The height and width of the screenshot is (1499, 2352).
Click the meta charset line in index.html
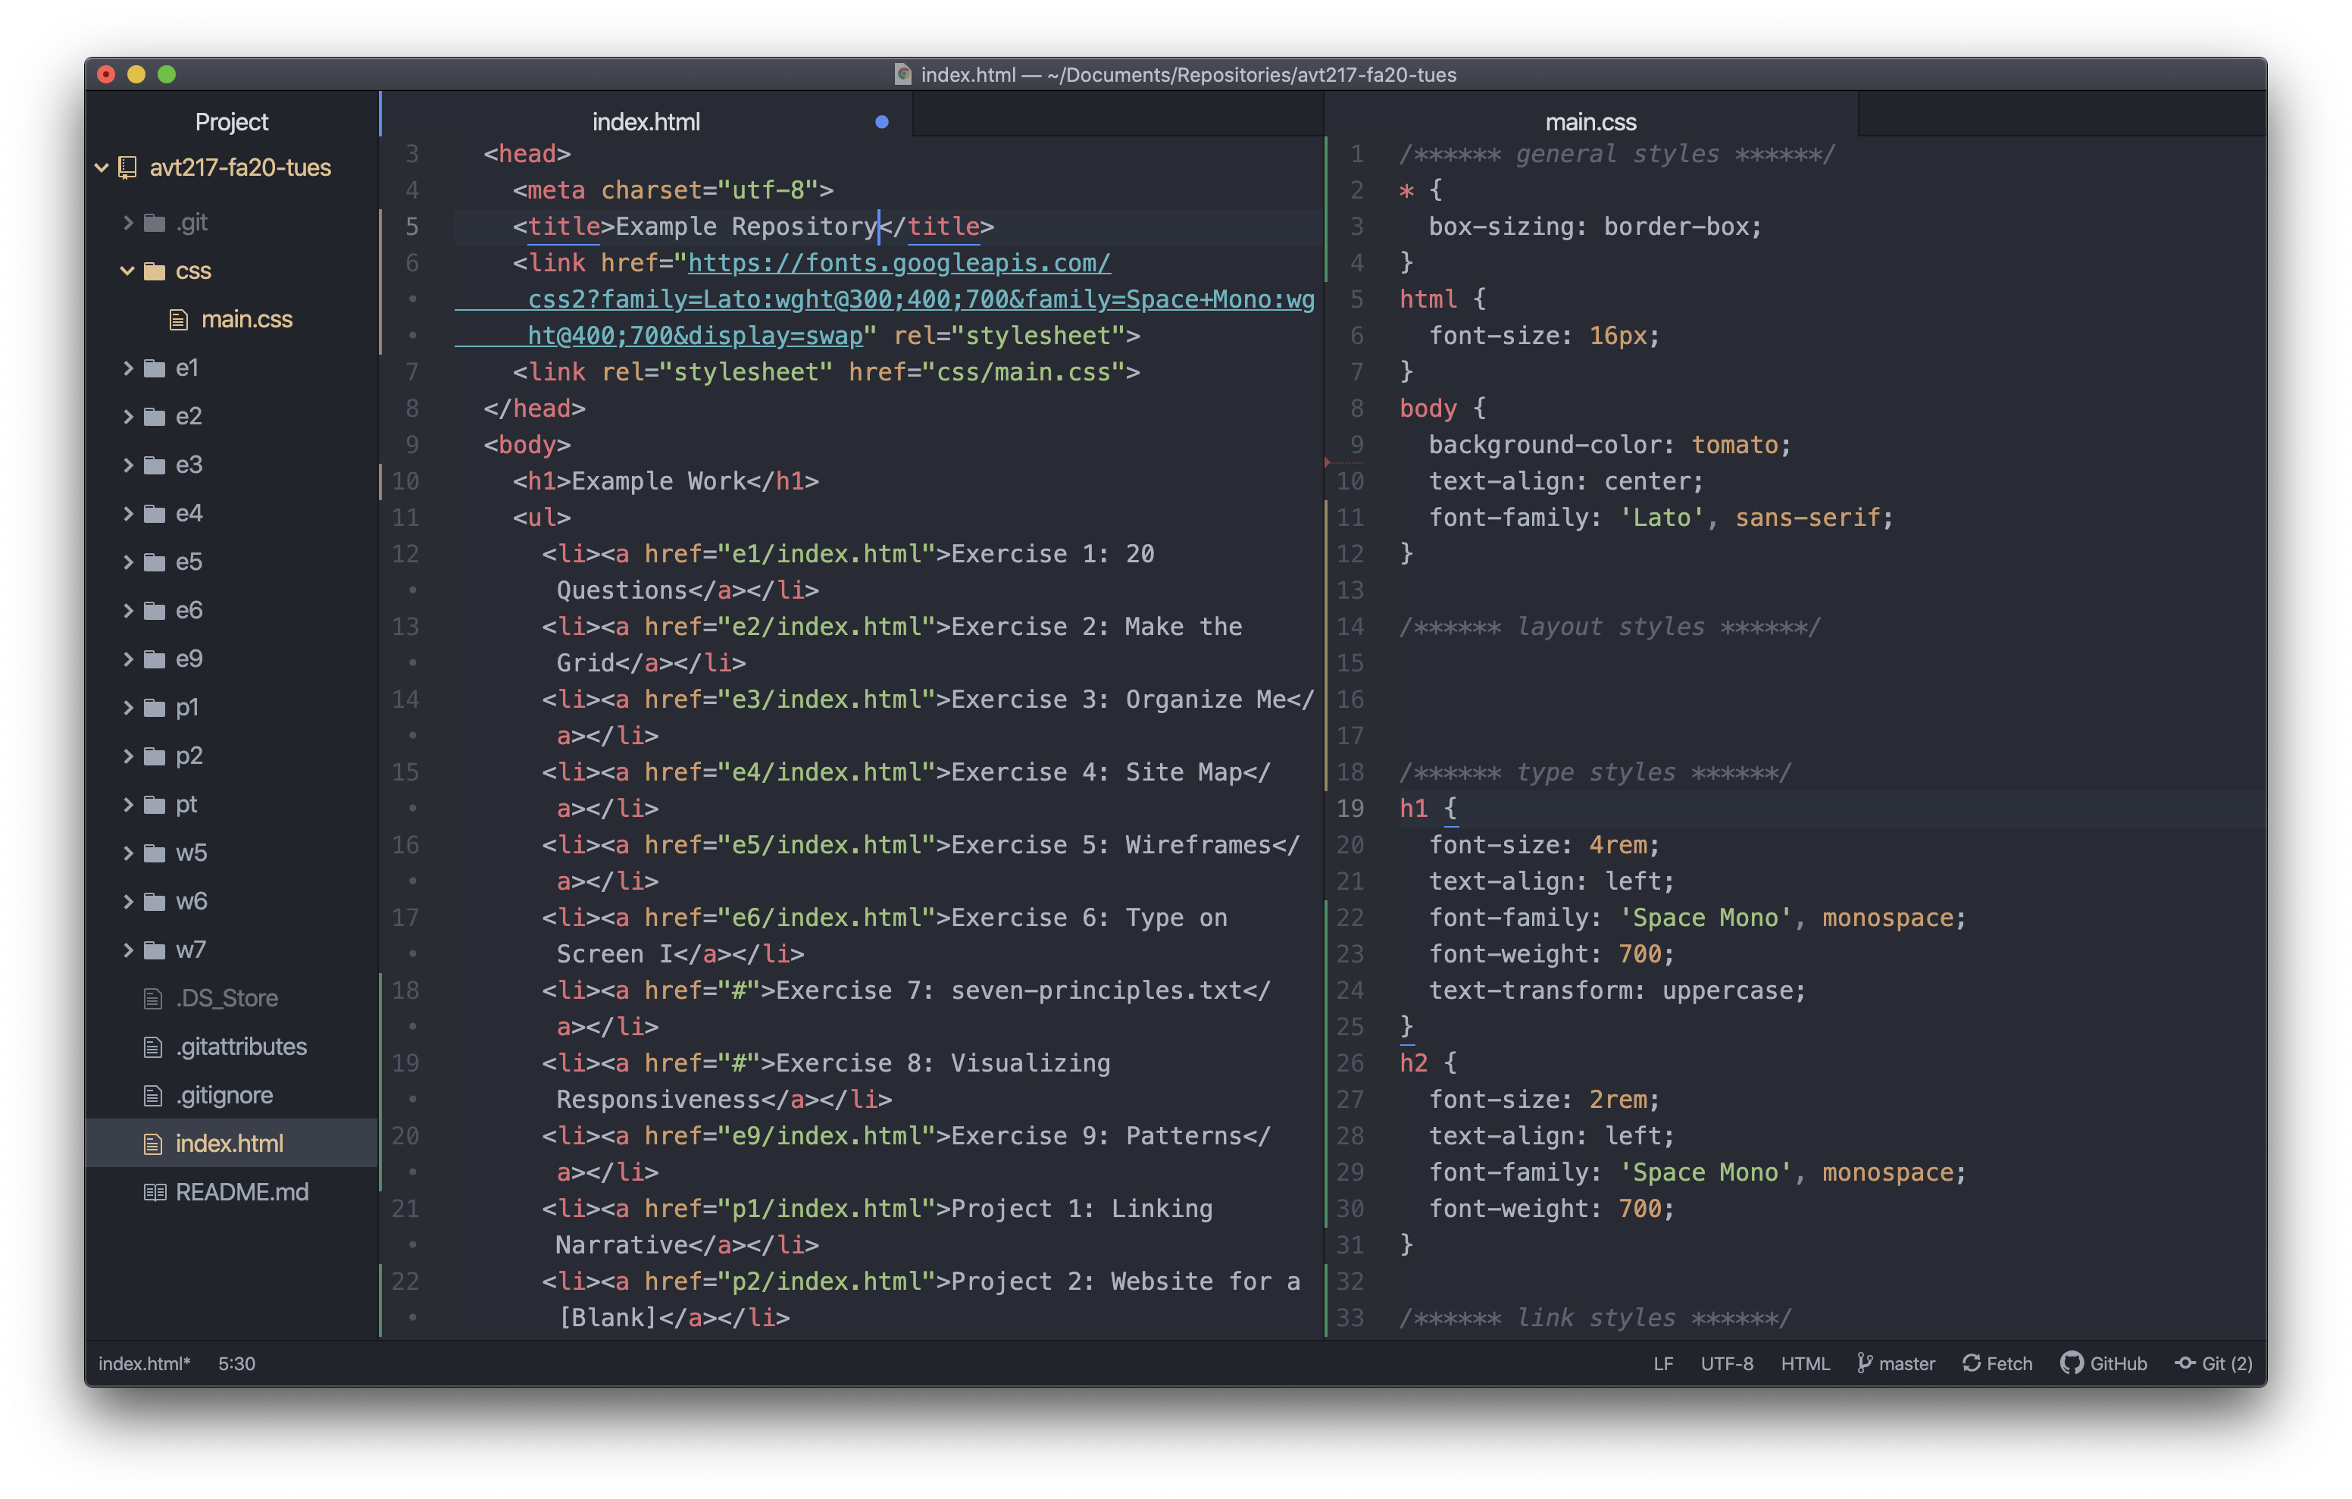pos(673,190)
